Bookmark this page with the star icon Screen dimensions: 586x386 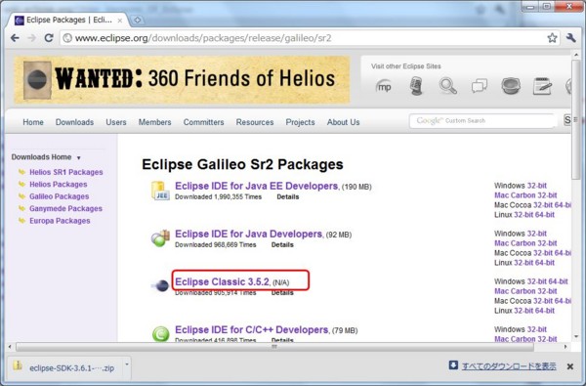(x=552, y=38)
